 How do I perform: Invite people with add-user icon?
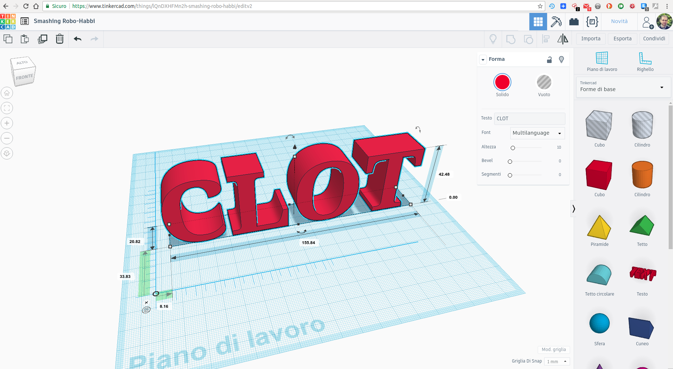point(648,22)
